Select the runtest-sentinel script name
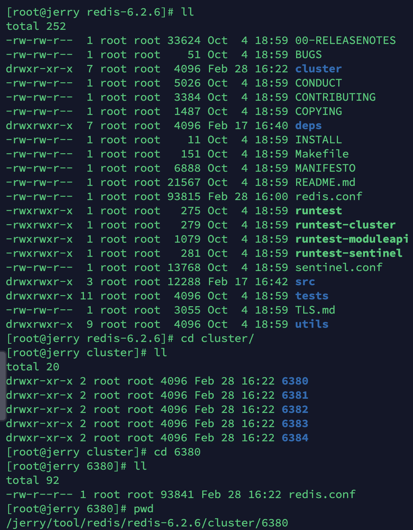 (x=349, y=253)
